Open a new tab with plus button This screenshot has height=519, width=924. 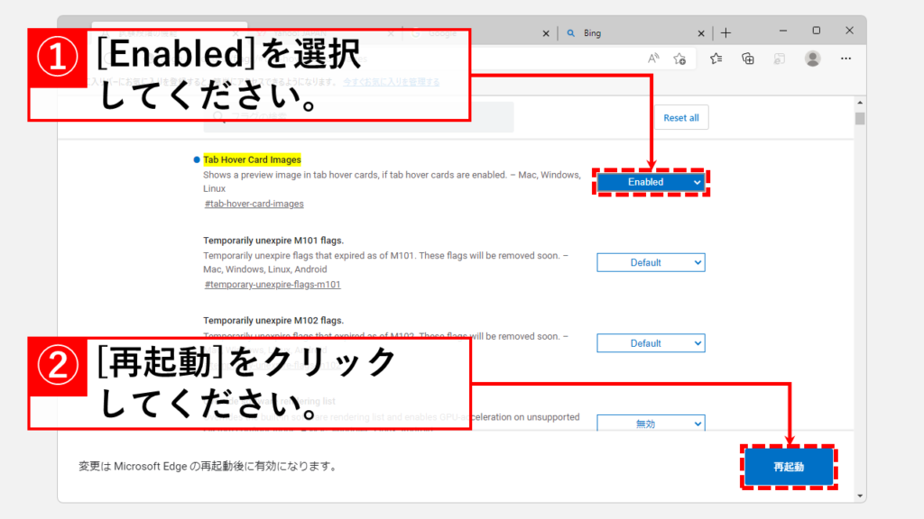pos(726,33)
